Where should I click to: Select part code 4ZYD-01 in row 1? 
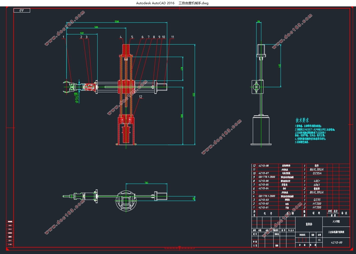(263, 207)
